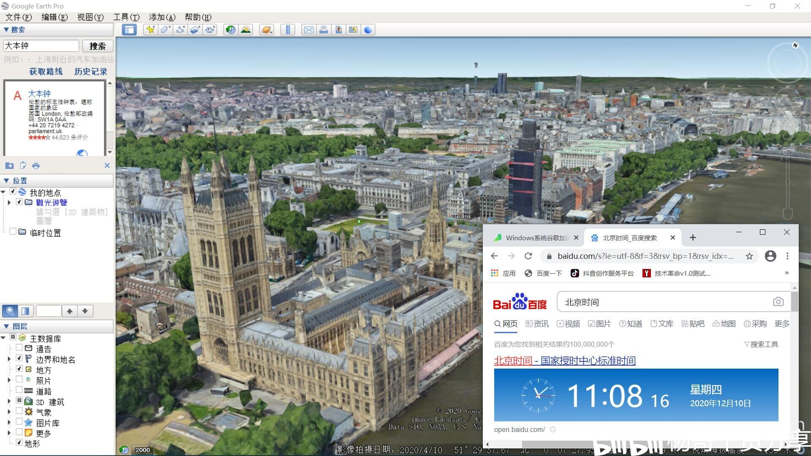Click the Add Placemark pushpin icon

click(x=150, y=30)
